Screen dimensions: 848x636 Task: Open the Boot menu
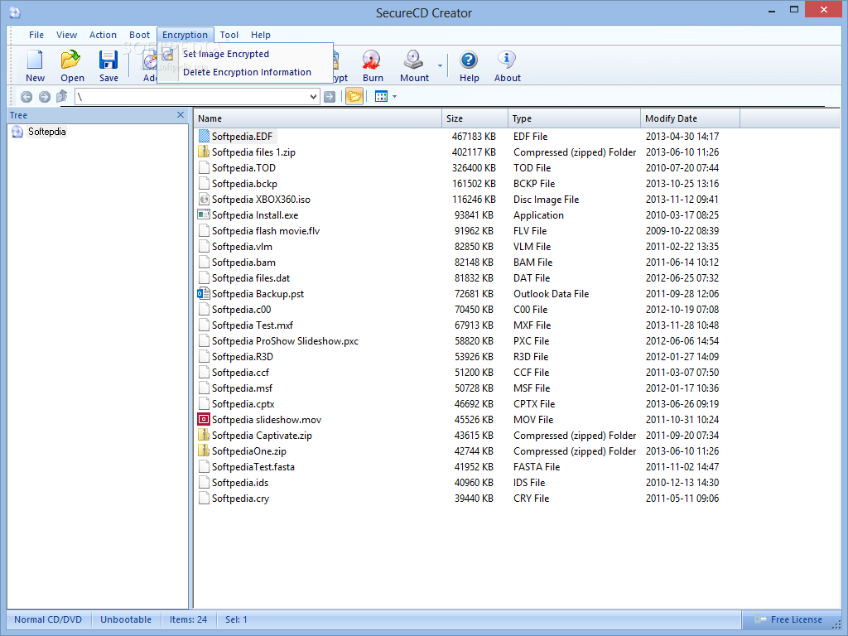tap(139, 35)
